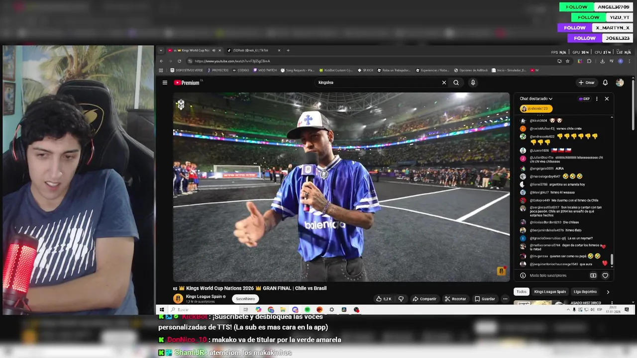Open the browser downloads arrow icon
637x358 pixels.
coord(602,61)
